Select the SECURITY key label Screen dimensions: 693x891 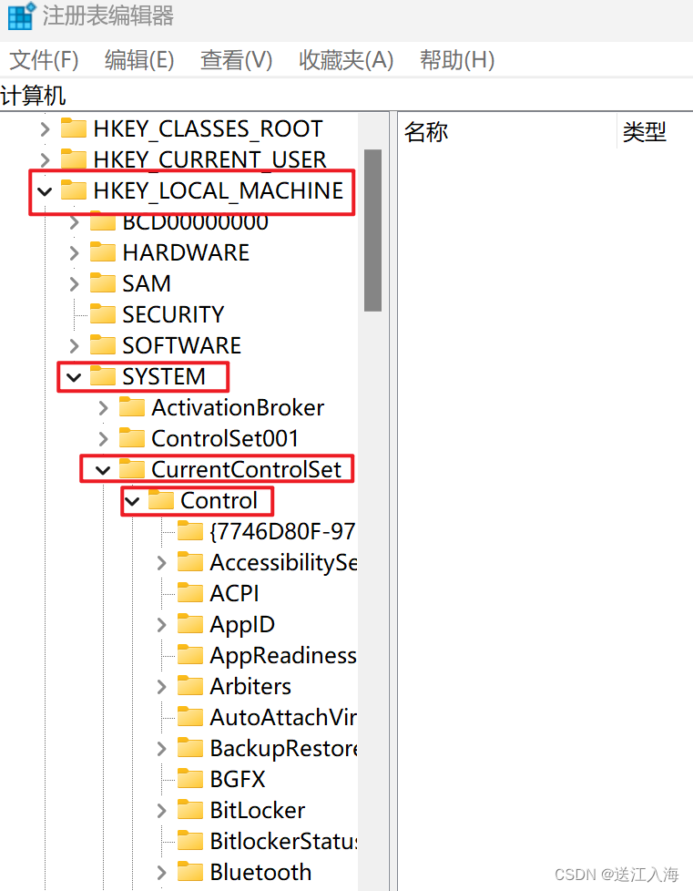[173, 315]
